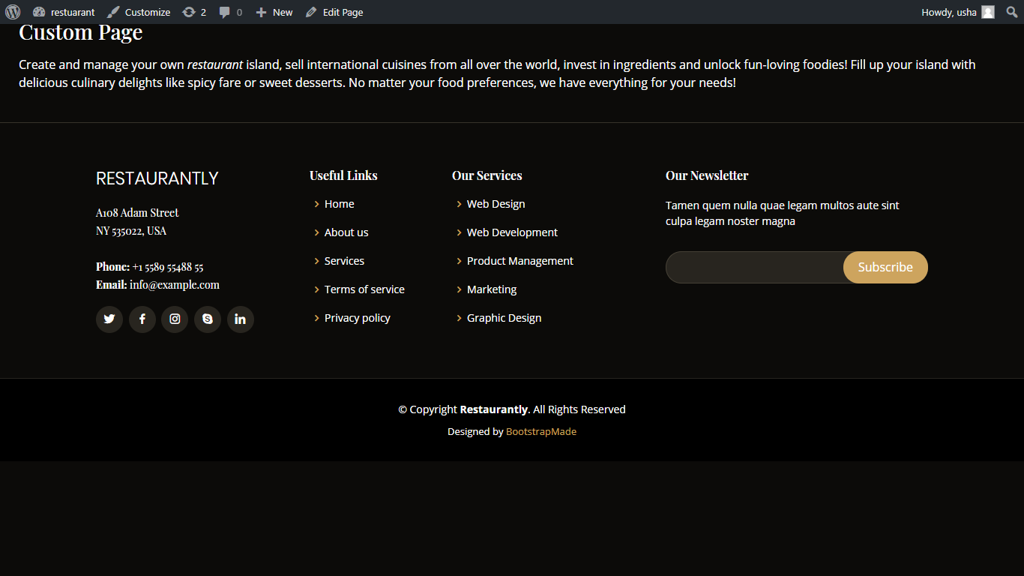Open the Web Development service link
The width and height of the screenshot is (1024, 576).
[x=513, y=232]
